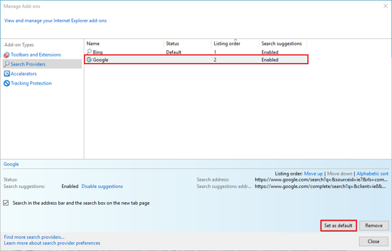The height and width of the screenshot is (251, 392).
Task: Sort providers by Name column header
Action: 93,44
